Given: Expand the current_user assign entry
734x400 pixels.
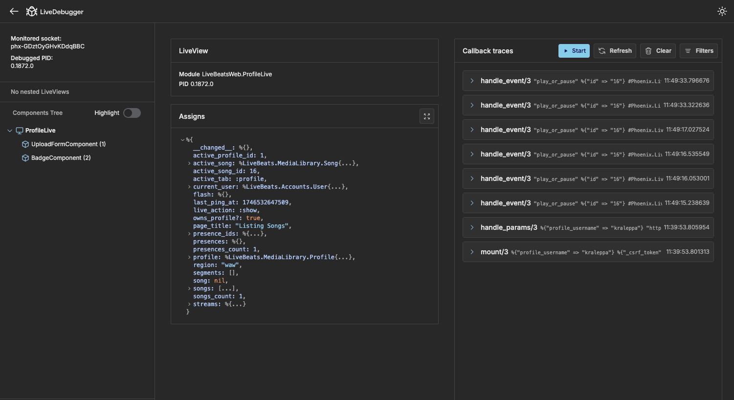Looking at the screenshot, I should [x=189, y=187].
